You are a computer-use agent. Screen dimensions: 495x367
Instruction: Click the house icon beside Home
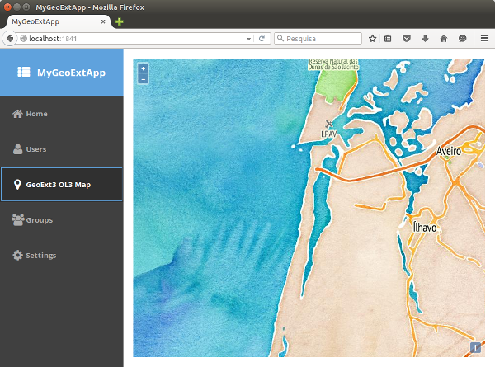pyautogui.click(x=17, y=114)
